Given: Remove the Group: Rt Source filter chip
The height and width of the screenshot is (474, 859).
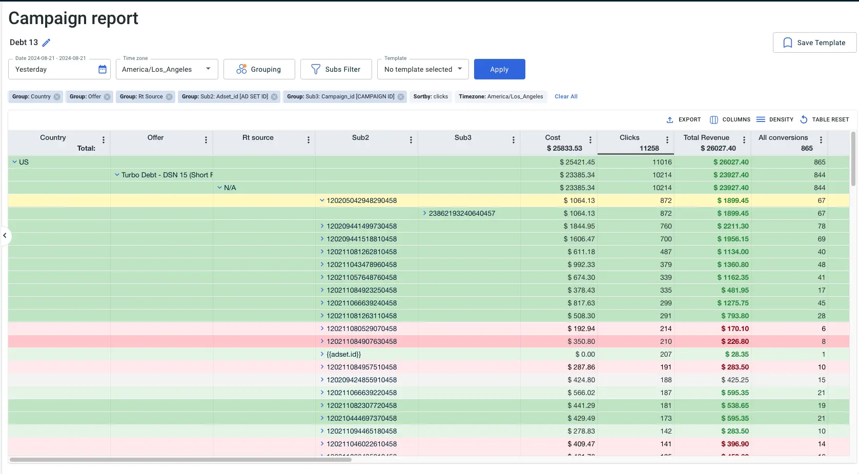Looking at the screenshot, I should click(169, 97).
